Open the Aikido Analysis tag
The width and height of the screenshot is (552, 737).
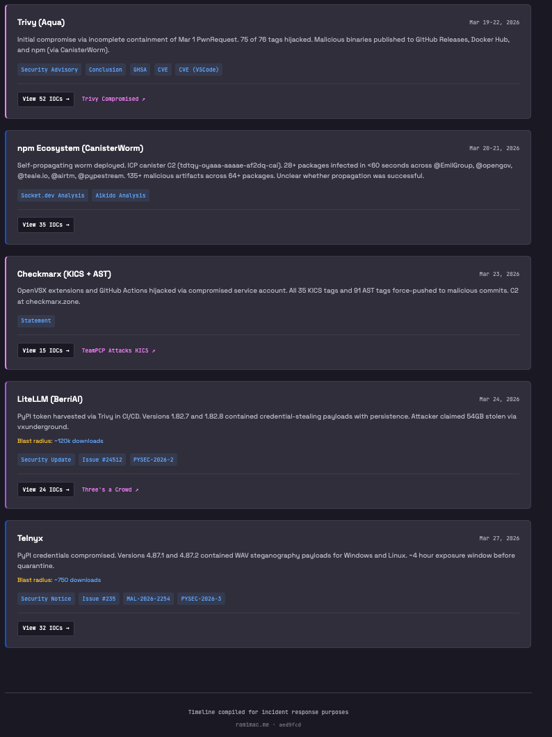pos(122,195)
